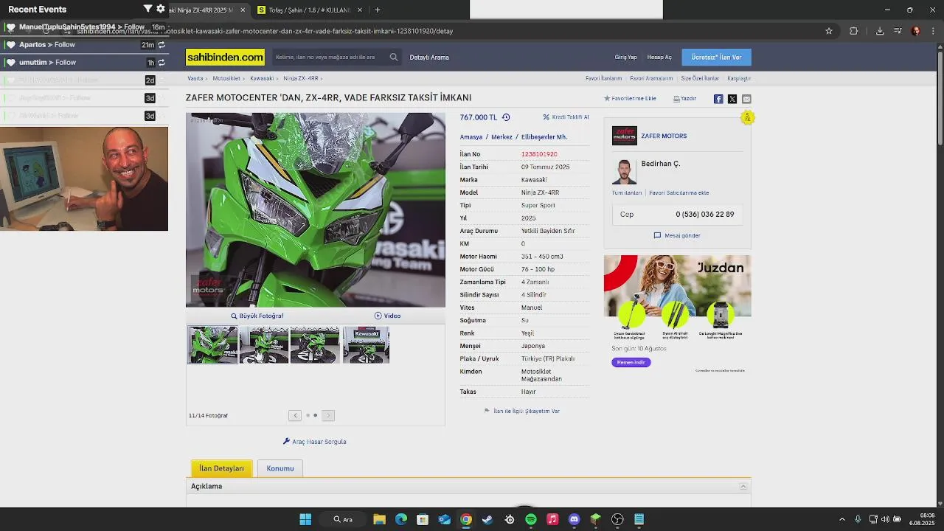Open Araç Hasar Sorgula link
The width and height of the screenshot is (944, 531).
tap(315, 442)
